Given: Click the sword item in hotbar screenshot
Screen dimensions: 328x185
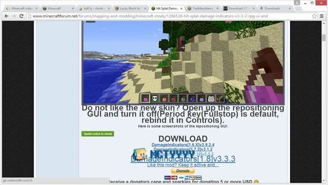Looking at the screenshot, I should (x=220, y=98).
